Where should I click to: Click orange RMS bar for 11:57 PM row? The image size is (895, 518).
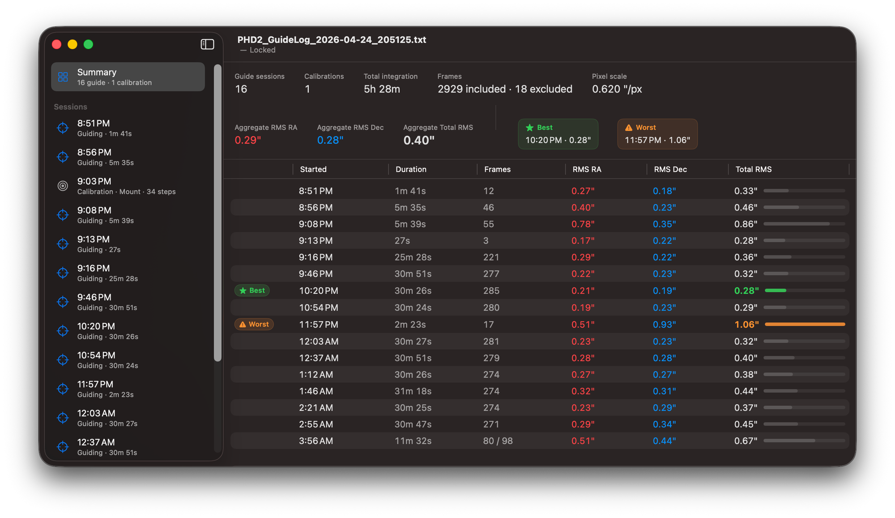click(x=805, y=324)
